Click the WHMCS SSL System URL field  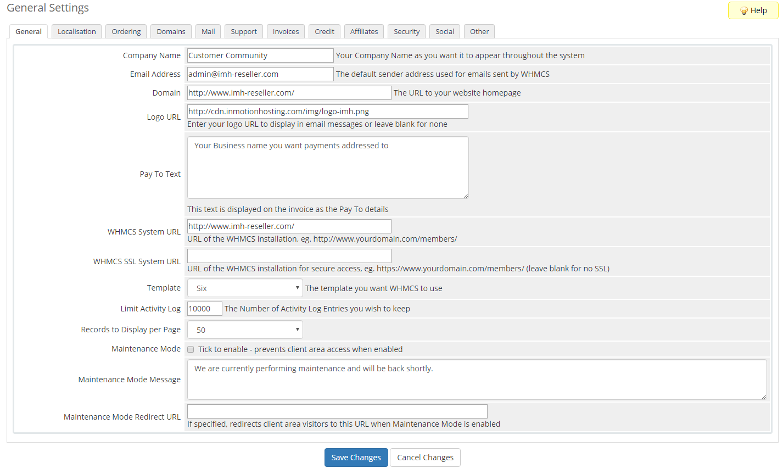click(289, 255)
